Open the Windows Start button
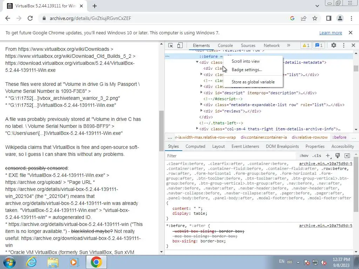This screenshot has width=359, height=269. pos(9,262)
